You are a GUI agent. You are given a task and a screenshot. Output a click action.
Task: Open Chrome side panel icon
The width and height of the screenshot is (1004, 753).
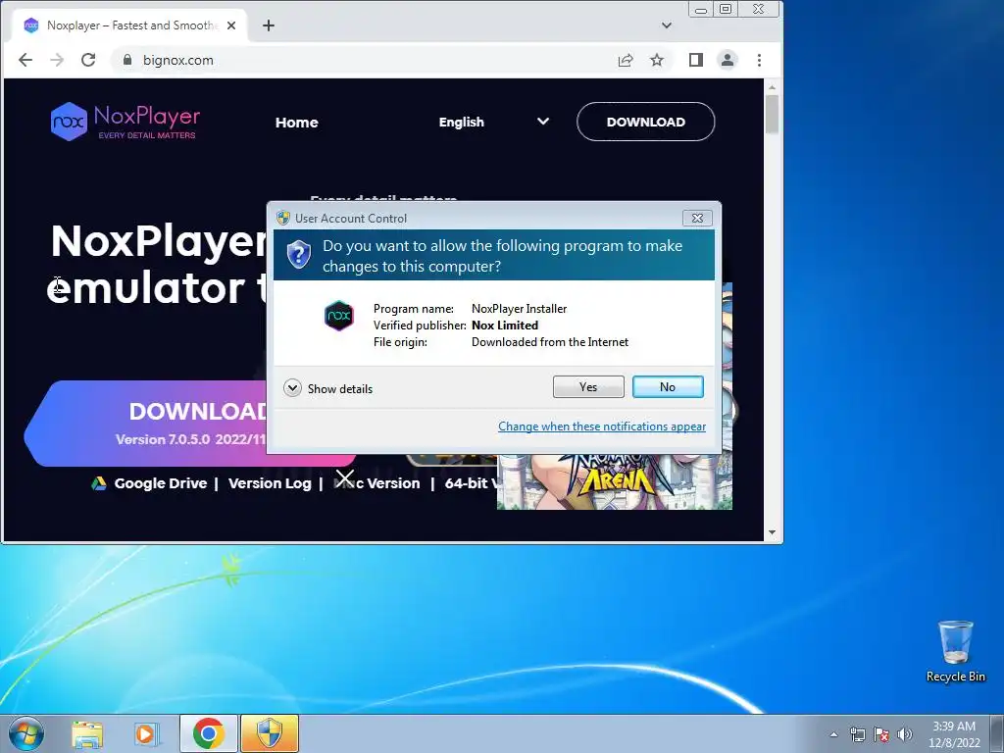click(696, 60)
